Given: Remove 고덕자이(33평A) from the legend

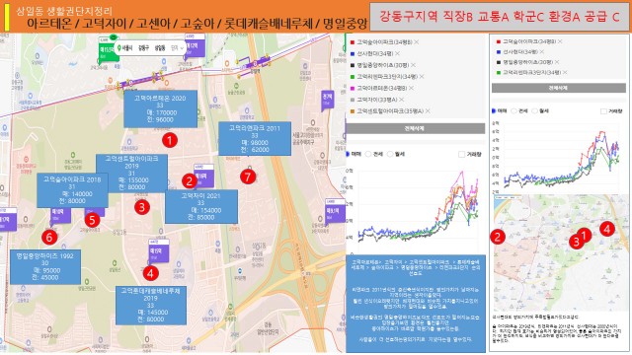Looking at the screenshot, I should pyautogui.click(x=402, y=100).
